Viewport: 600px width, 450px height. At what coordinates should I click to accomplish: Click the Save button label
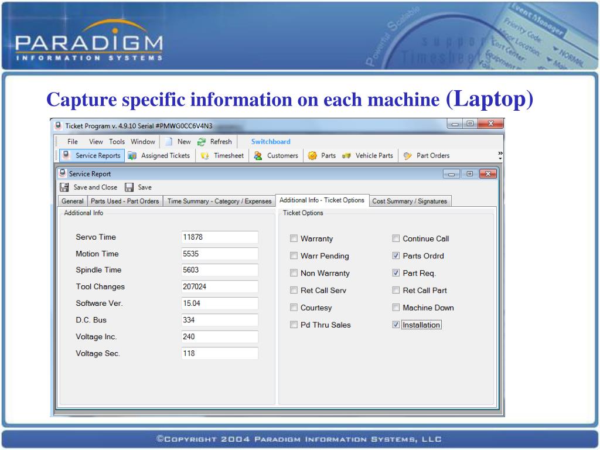coord(145,187)
